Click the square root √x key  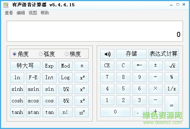click(x=172, y=66)
